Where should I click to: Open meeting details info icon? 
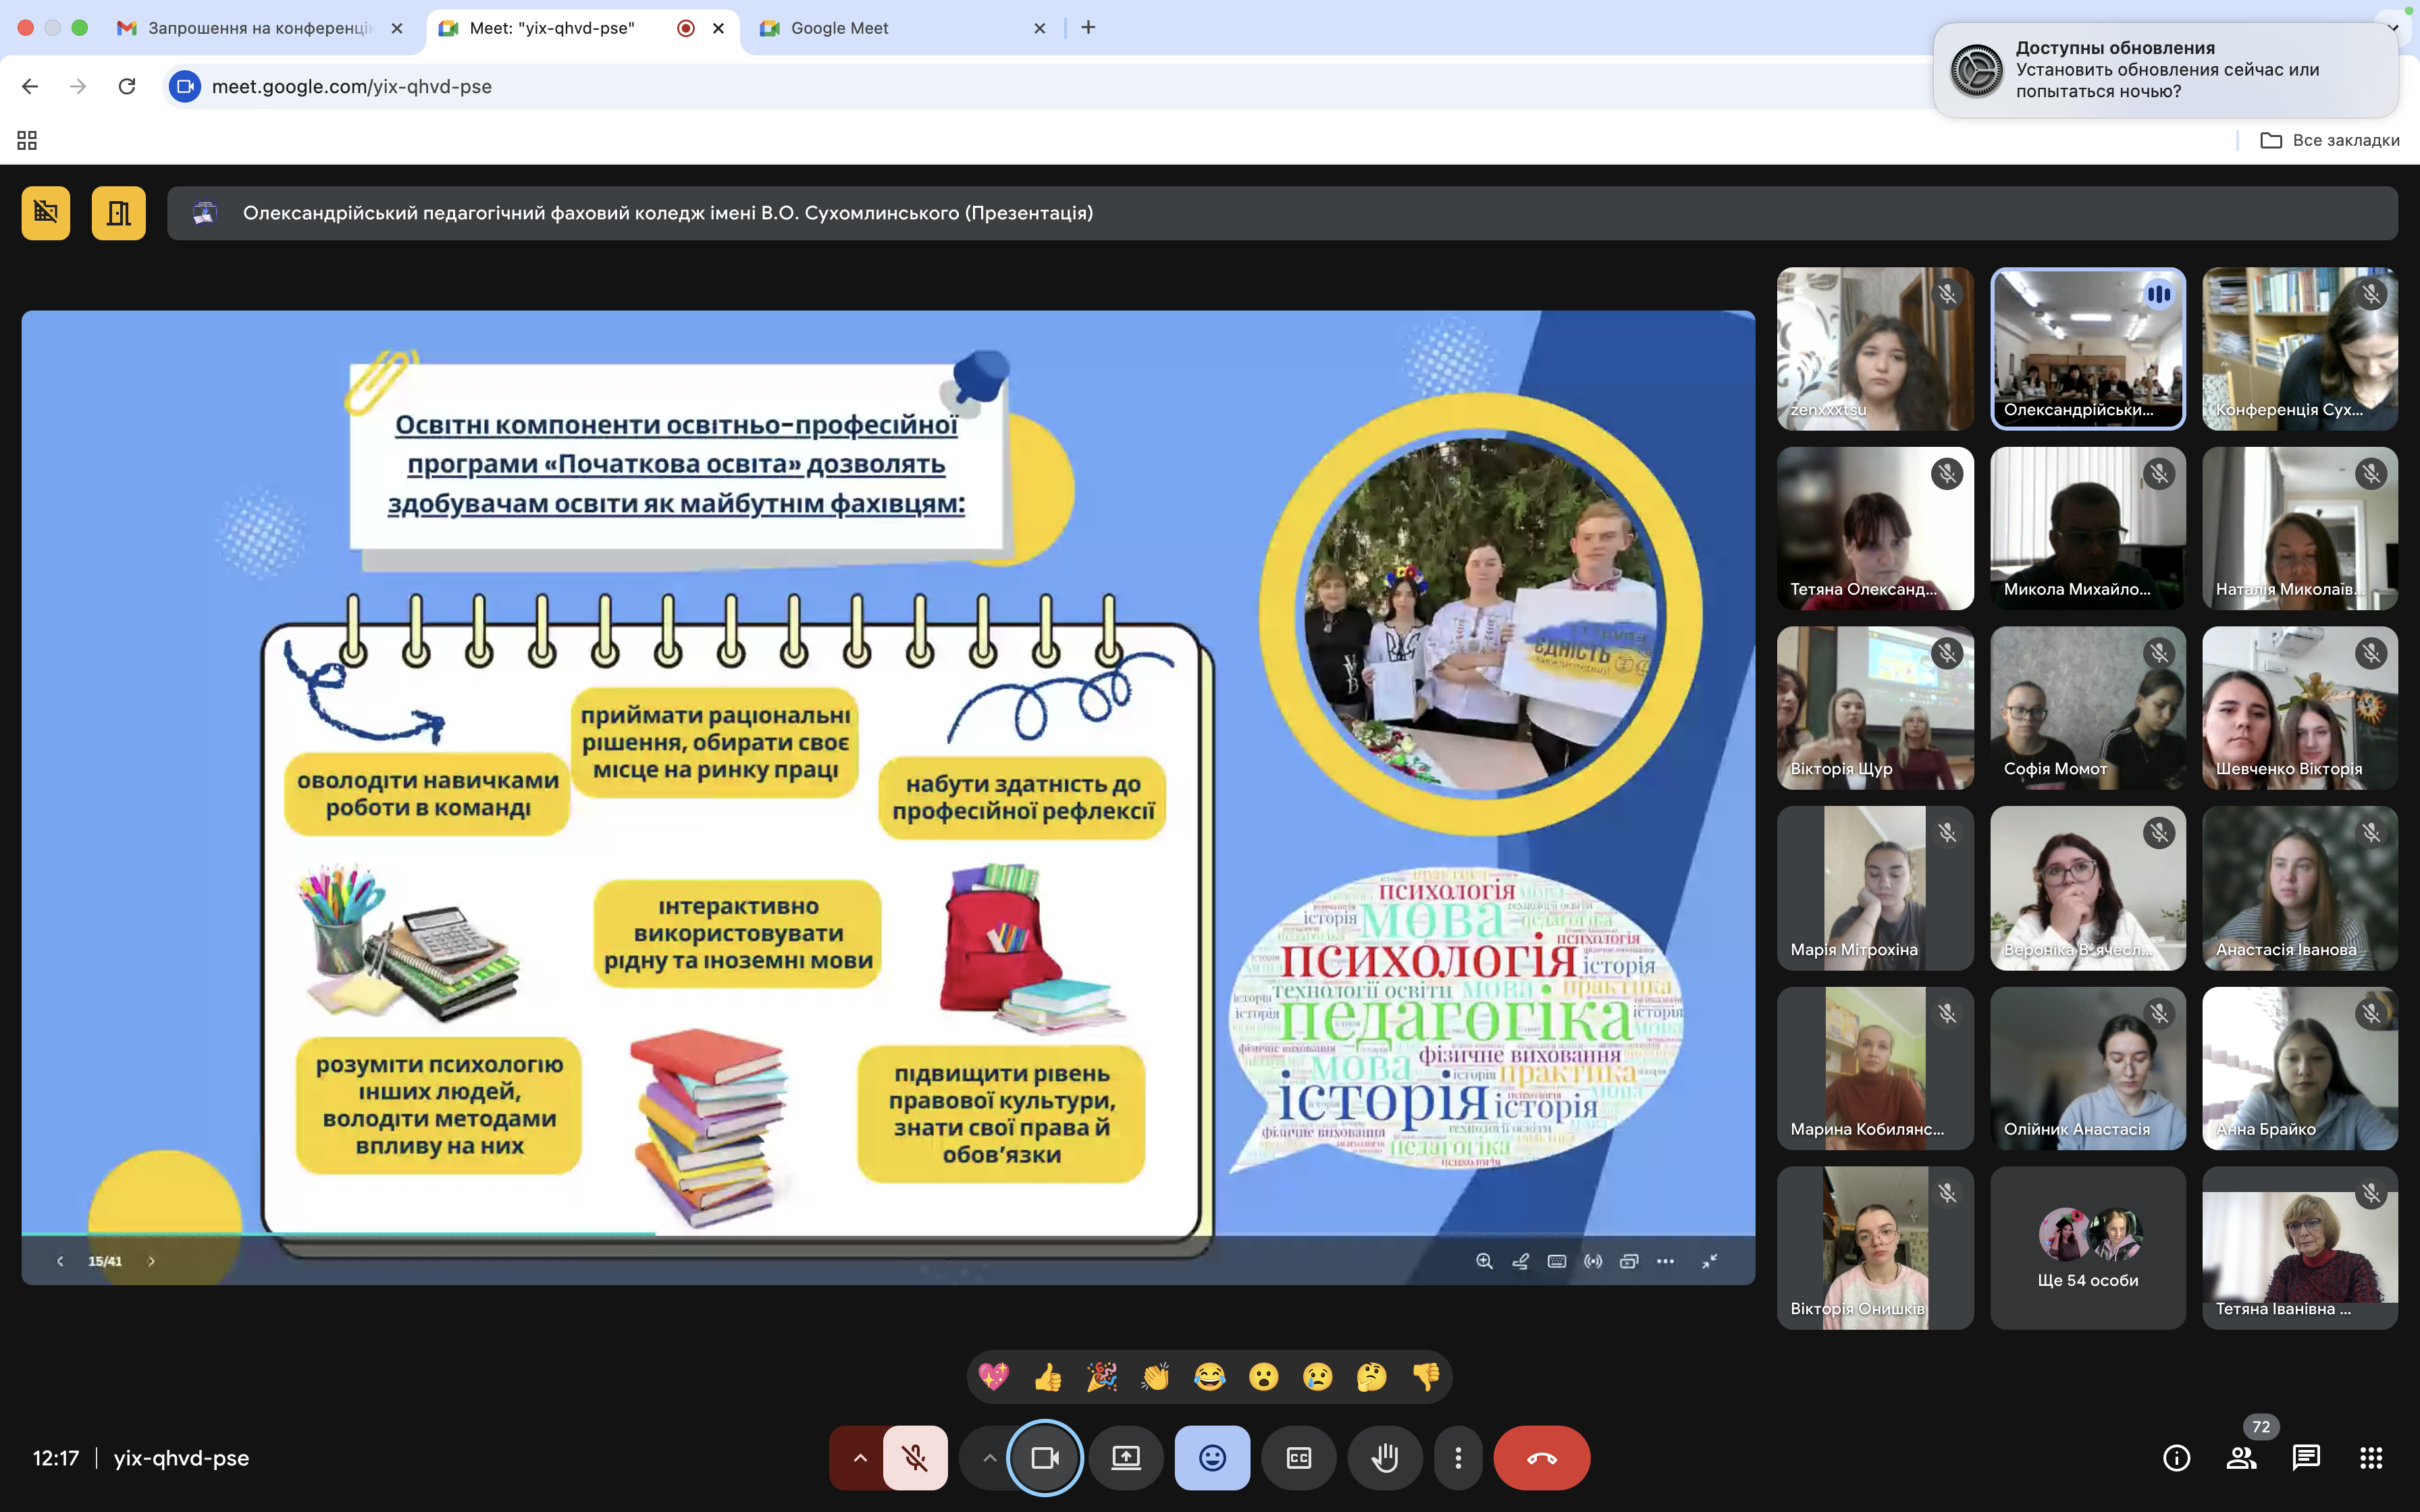pyautogui.click(x=2176, y=1458)
